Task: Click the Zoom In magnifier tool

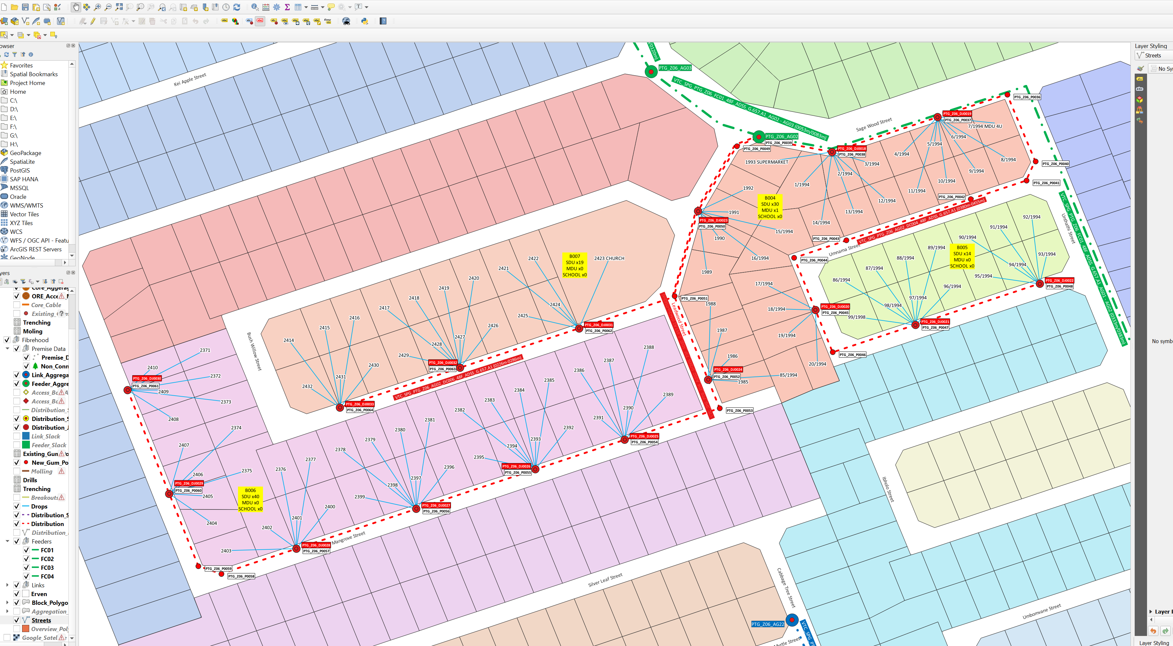Action: [97, 7]
